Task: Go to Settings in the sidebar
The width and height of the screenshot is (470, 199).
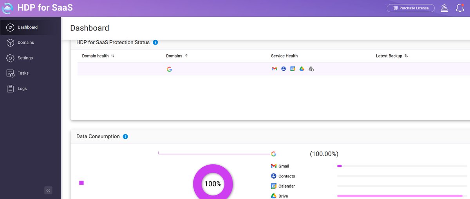Action: coord(25,58)
